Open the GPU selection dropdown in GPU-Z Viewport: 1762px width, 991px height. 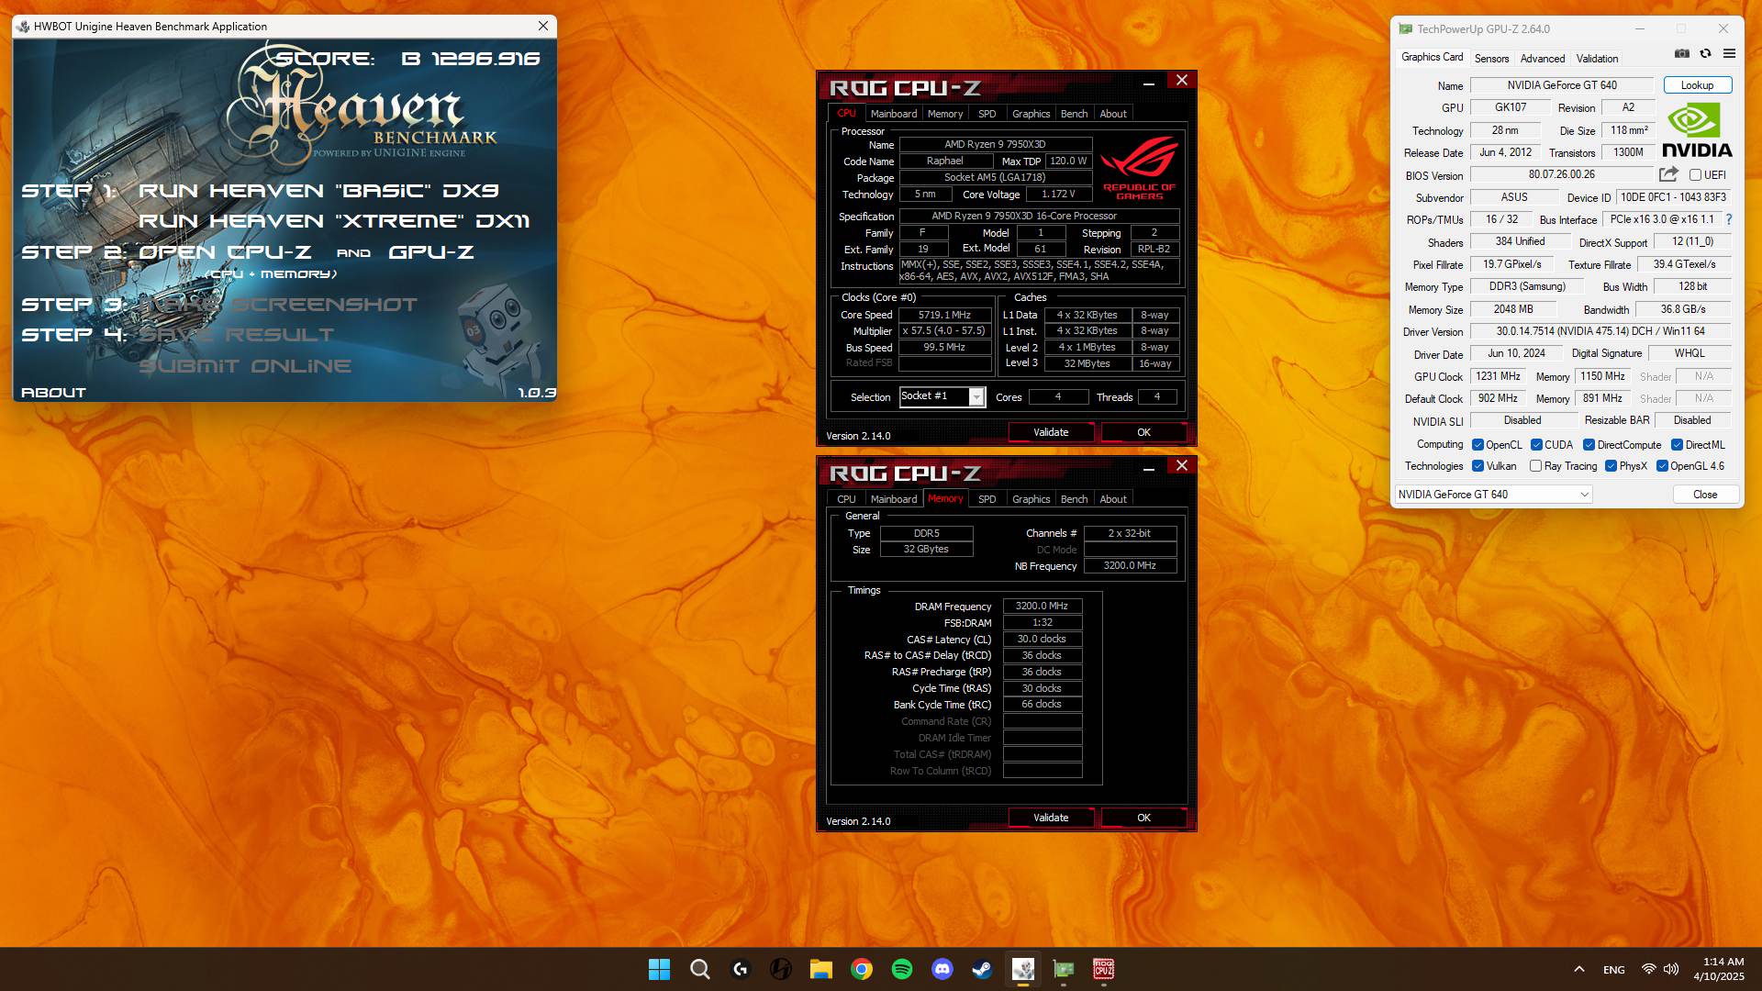[x=1493, y=494]
